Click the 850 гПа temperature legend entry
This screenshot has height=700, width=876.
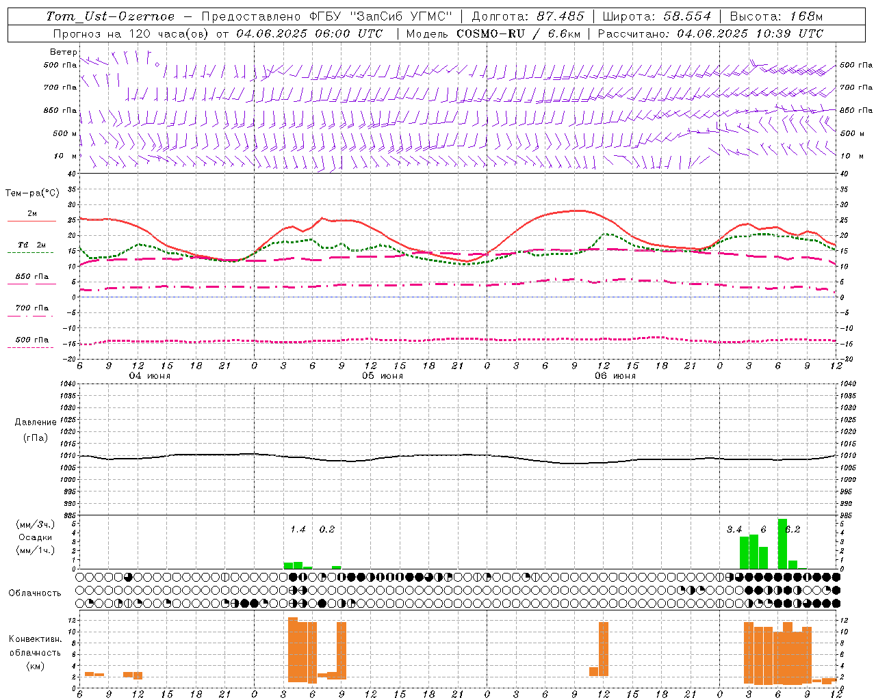click(31, 277)
